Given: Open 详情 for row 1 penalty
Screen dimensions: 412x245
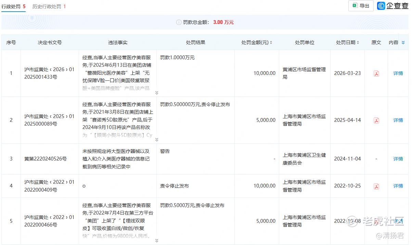Looking at the screenshot, I should coord(398,73).
